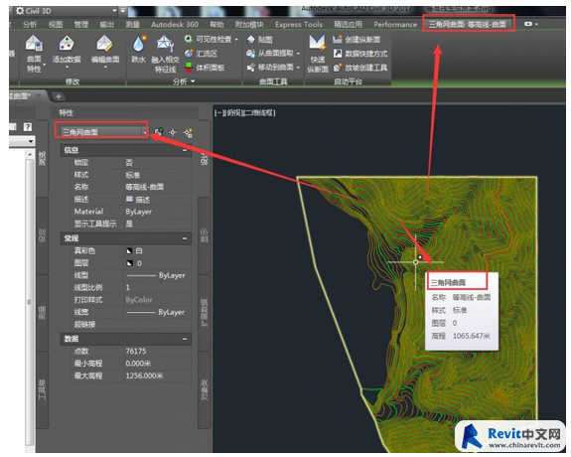Close the current drawing file tab
The image size is (571, 457).
(x=39, y=96)
